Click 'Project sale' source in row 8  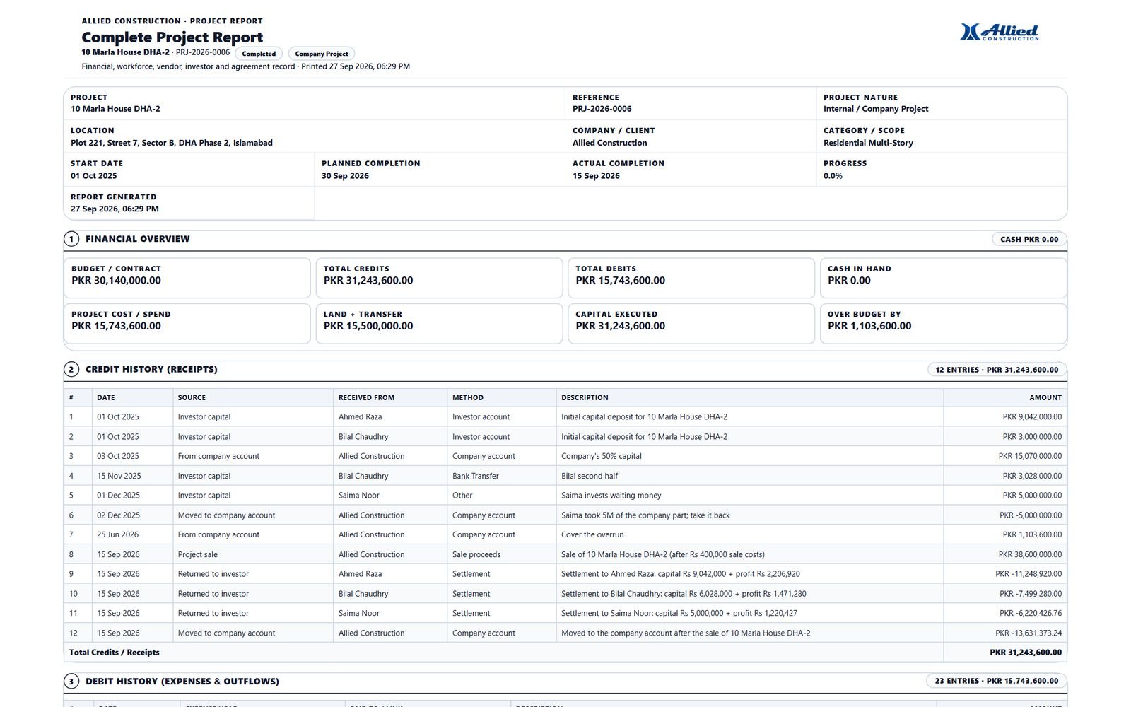click(198, 554)
